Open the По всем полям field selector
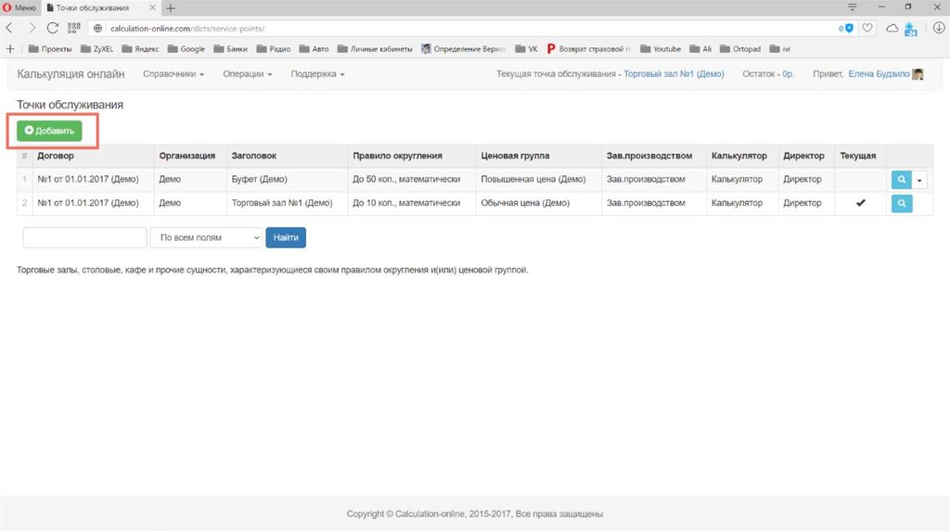 coord(206,238)
